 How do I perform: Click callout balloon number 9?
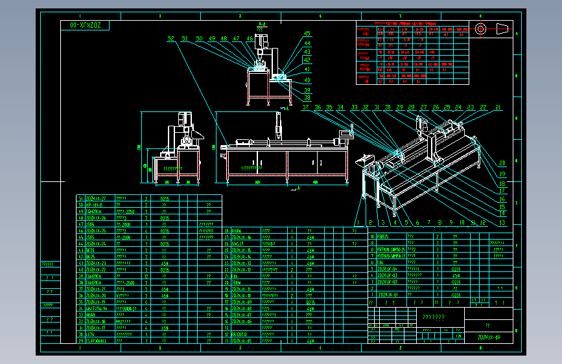(451, 223)
